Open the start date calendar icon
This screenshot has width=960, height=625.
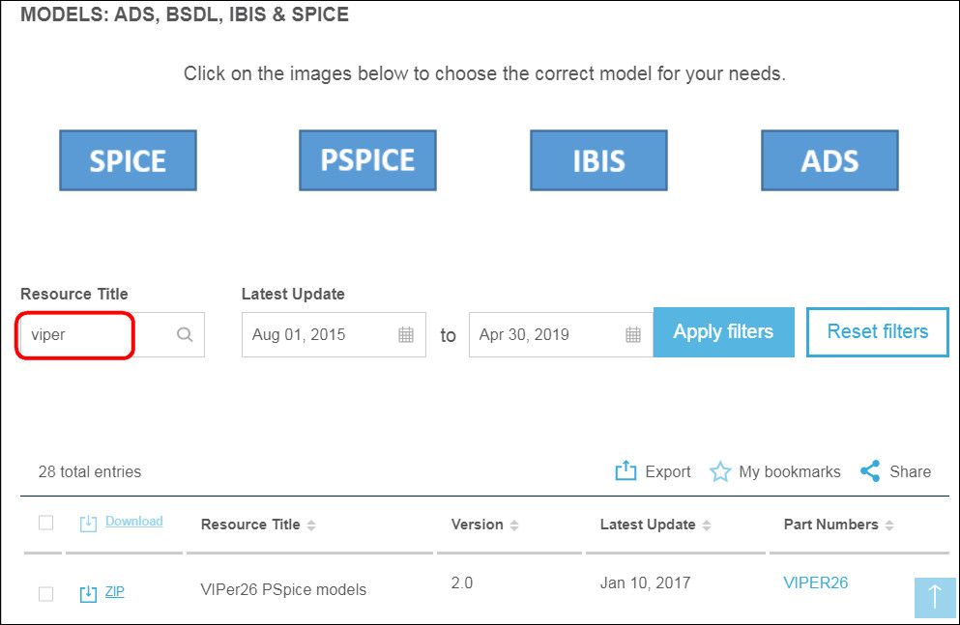coord(406,334)
